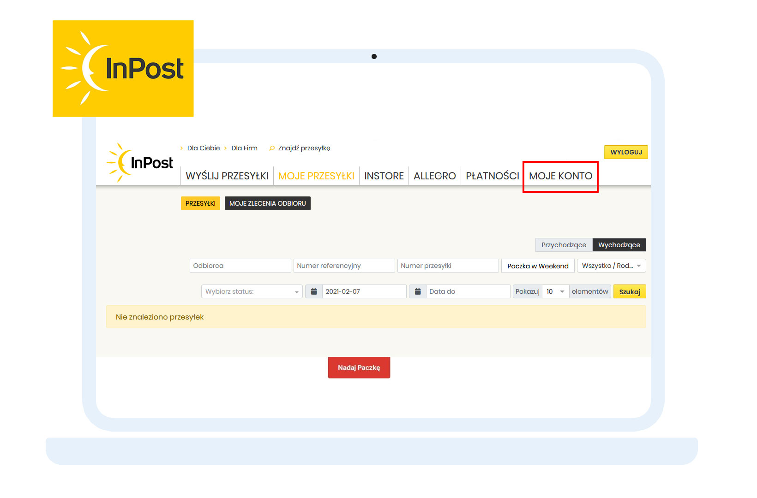This screenshot has width=757, height=498.
Task: Click the calendar icon beside Data do
Action: tap(418, 291)
